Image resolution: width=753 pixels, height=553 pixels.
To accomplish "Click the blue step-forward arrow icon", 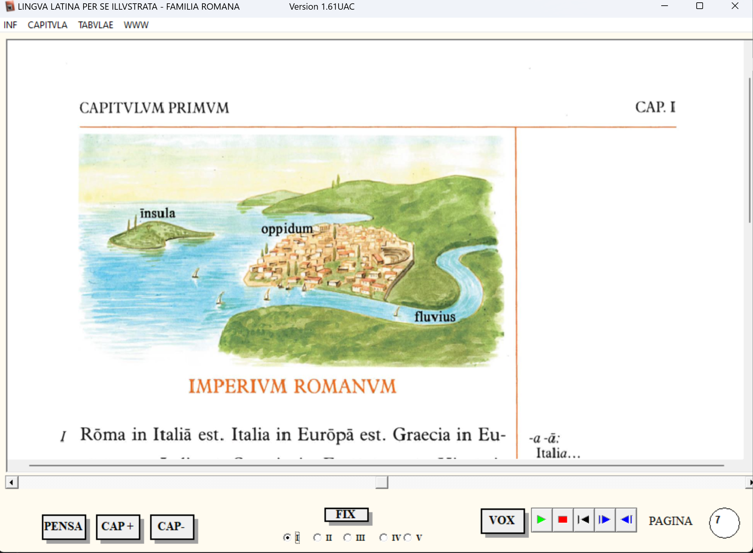I will pos(604,520).
